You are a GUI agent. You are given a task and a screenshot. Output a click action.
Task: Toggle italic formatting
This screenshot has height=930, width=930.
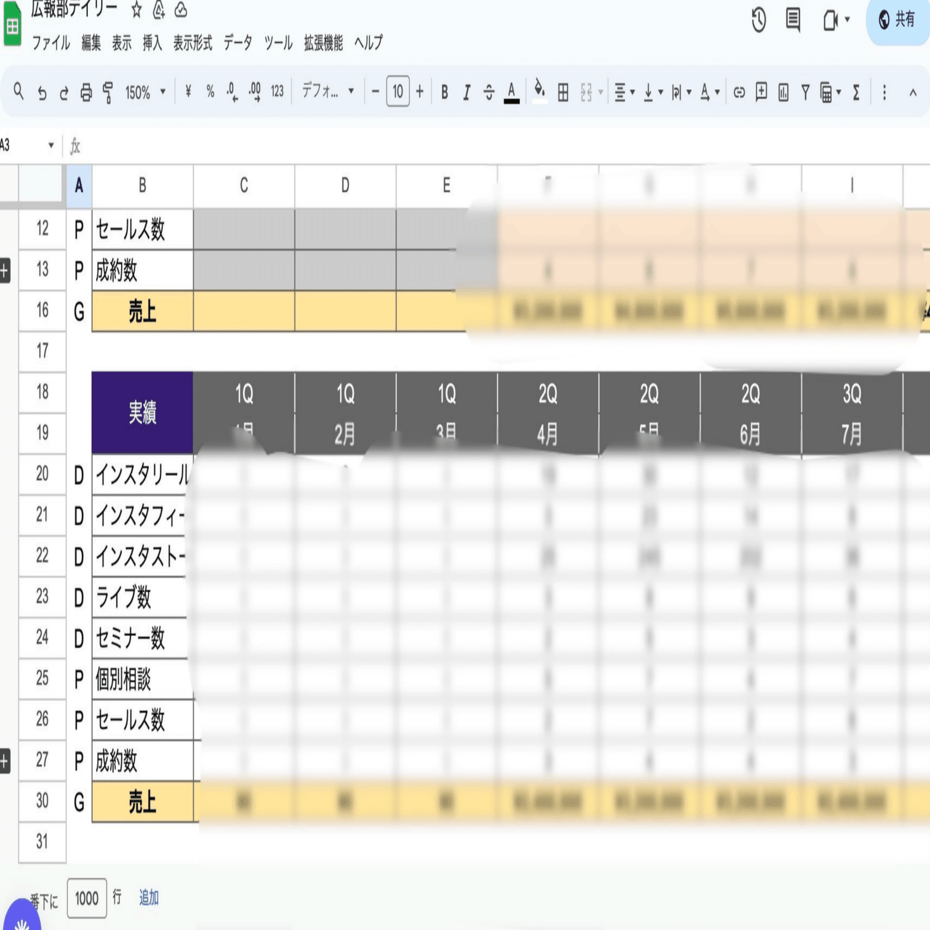tap(467, 92)
